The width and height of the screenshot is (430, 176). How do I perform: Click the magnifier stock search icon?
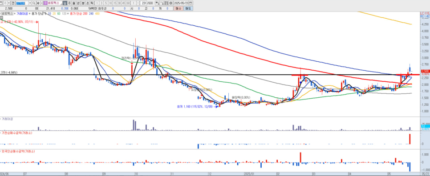34,3
